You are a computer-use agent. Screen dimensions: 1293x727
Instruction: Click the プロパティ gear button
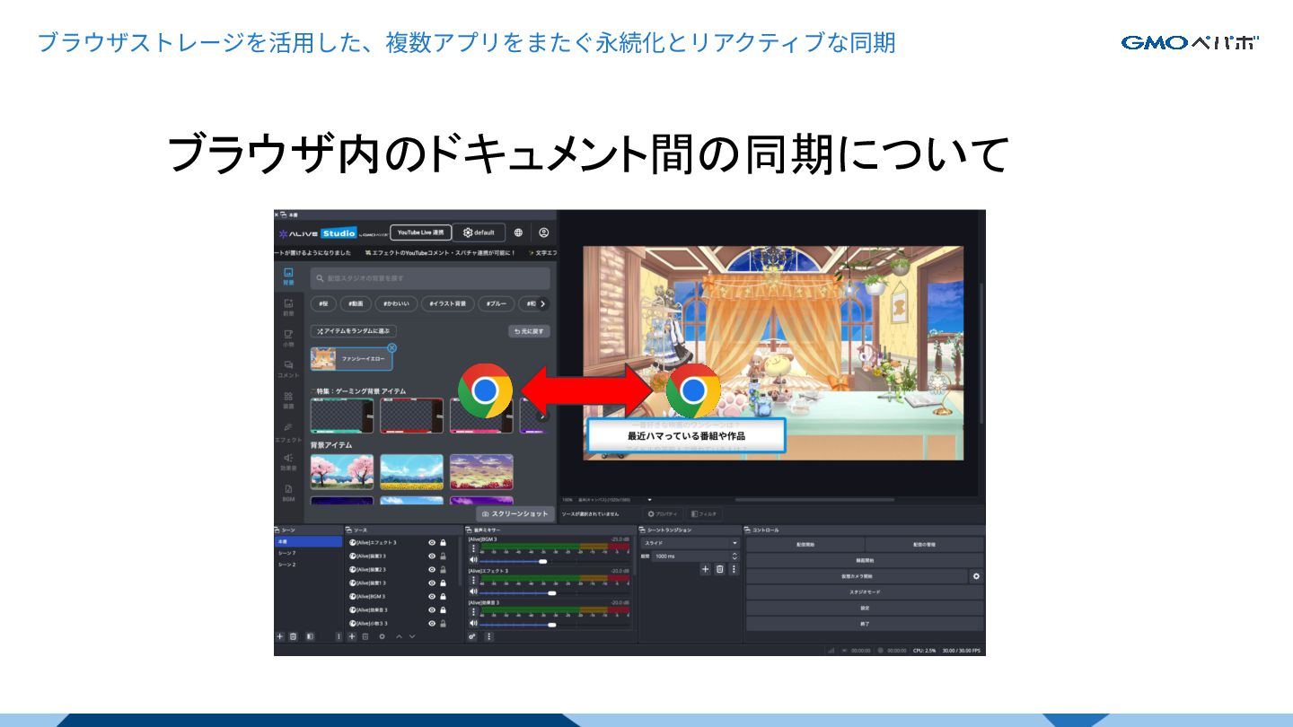coord(662,514)
